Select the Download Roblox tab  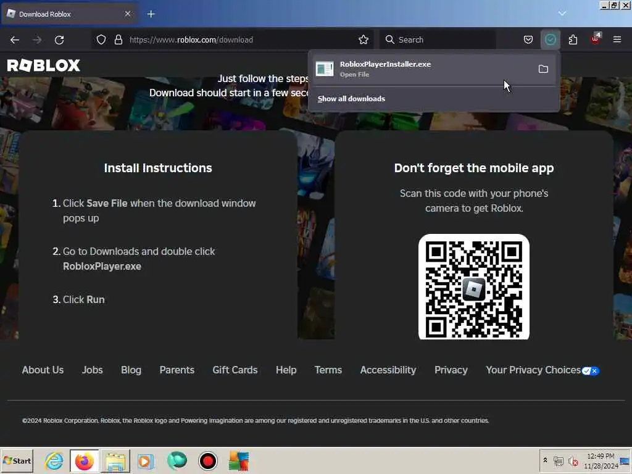(69, 14)
